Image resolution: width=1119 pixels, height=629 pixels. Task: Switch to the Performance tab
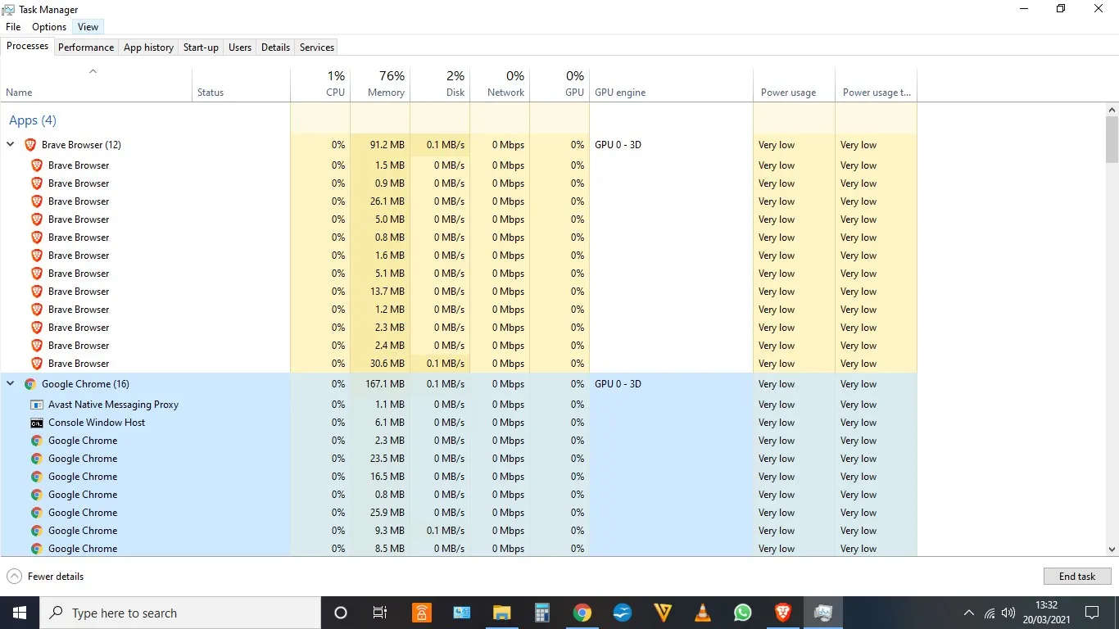[x=86, y=48]
